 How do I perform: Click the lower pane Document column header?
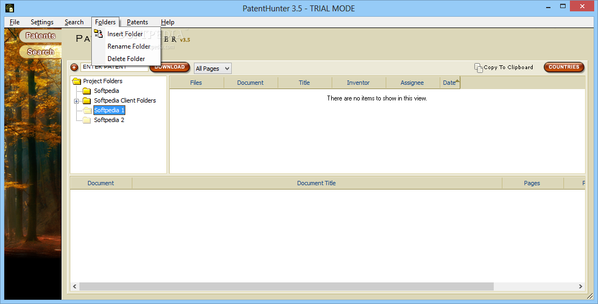click(100, 183)
